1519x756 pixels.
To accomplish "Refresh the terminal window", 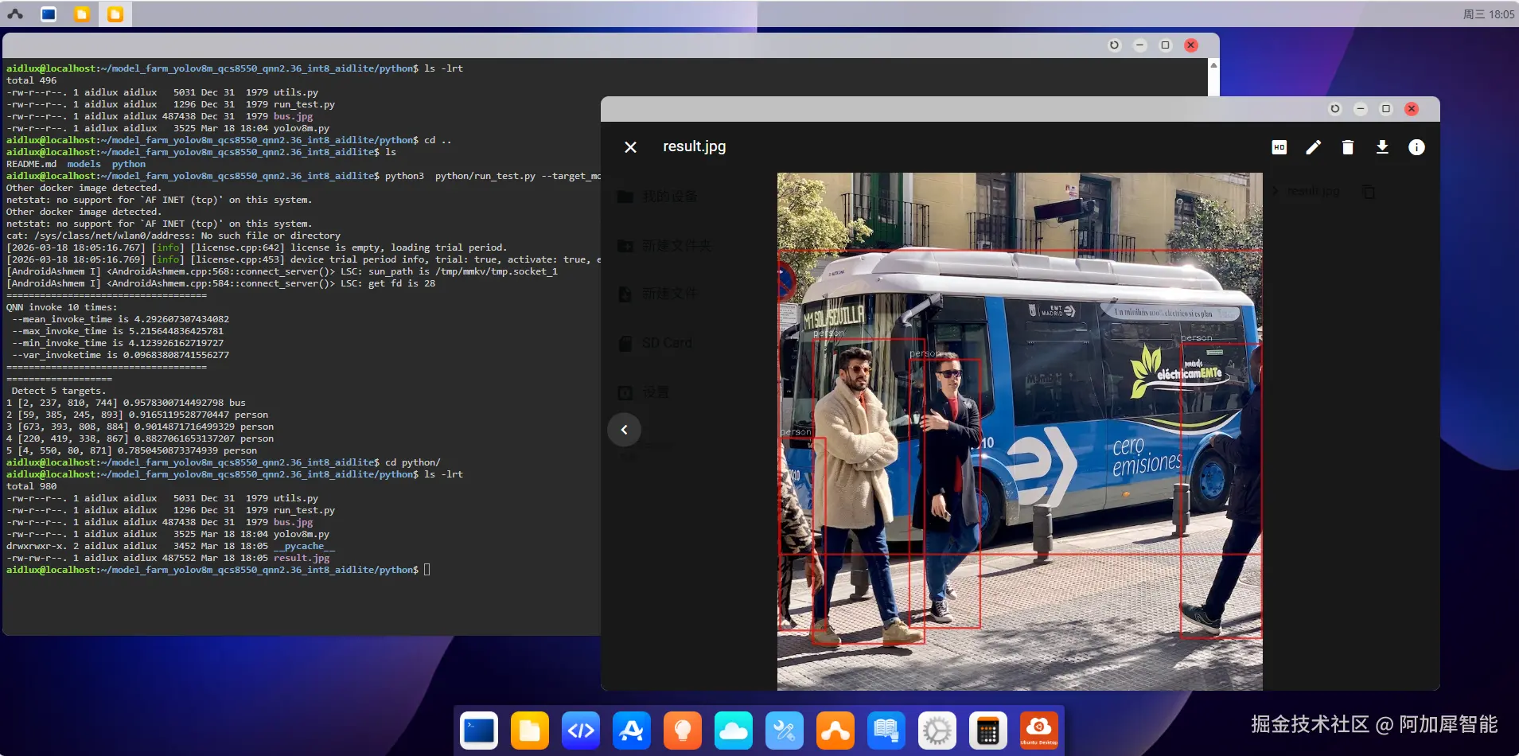I will click(1114, 45).
